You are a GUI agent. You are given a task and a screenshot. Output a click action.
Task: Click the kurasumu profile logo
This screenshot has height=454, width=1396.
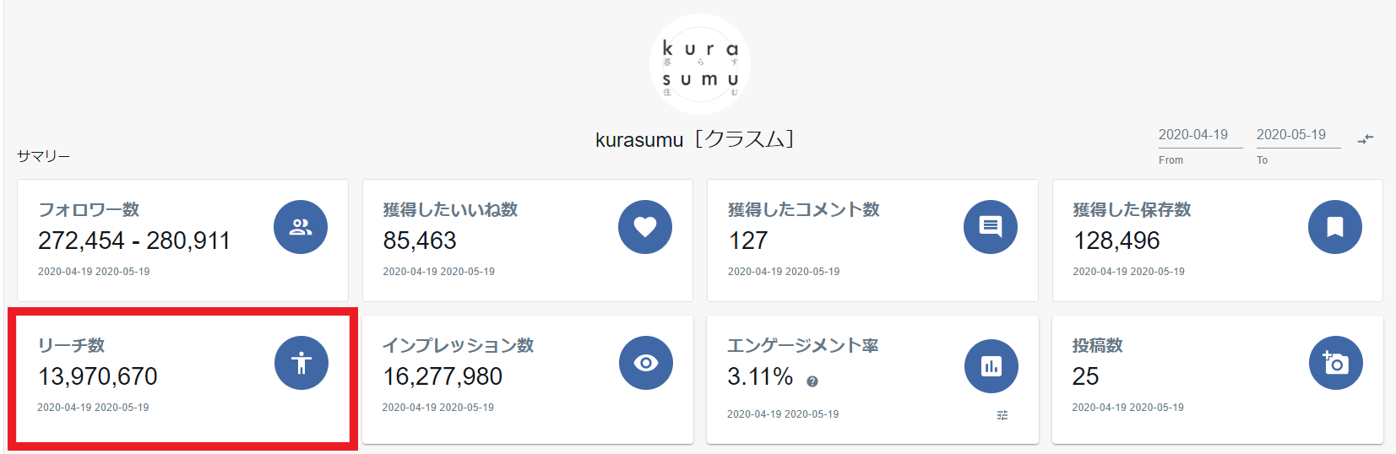[x=699, y=64]
